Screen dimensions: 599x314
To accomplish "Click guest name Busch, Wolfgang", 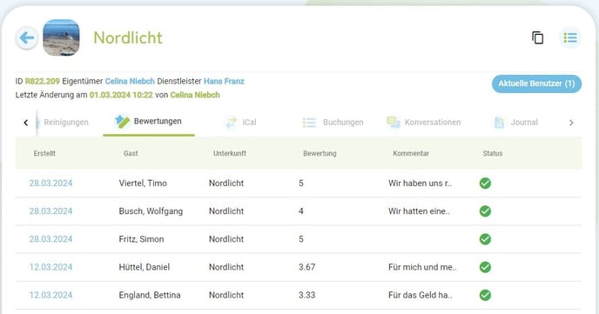I will coord(151,211).
